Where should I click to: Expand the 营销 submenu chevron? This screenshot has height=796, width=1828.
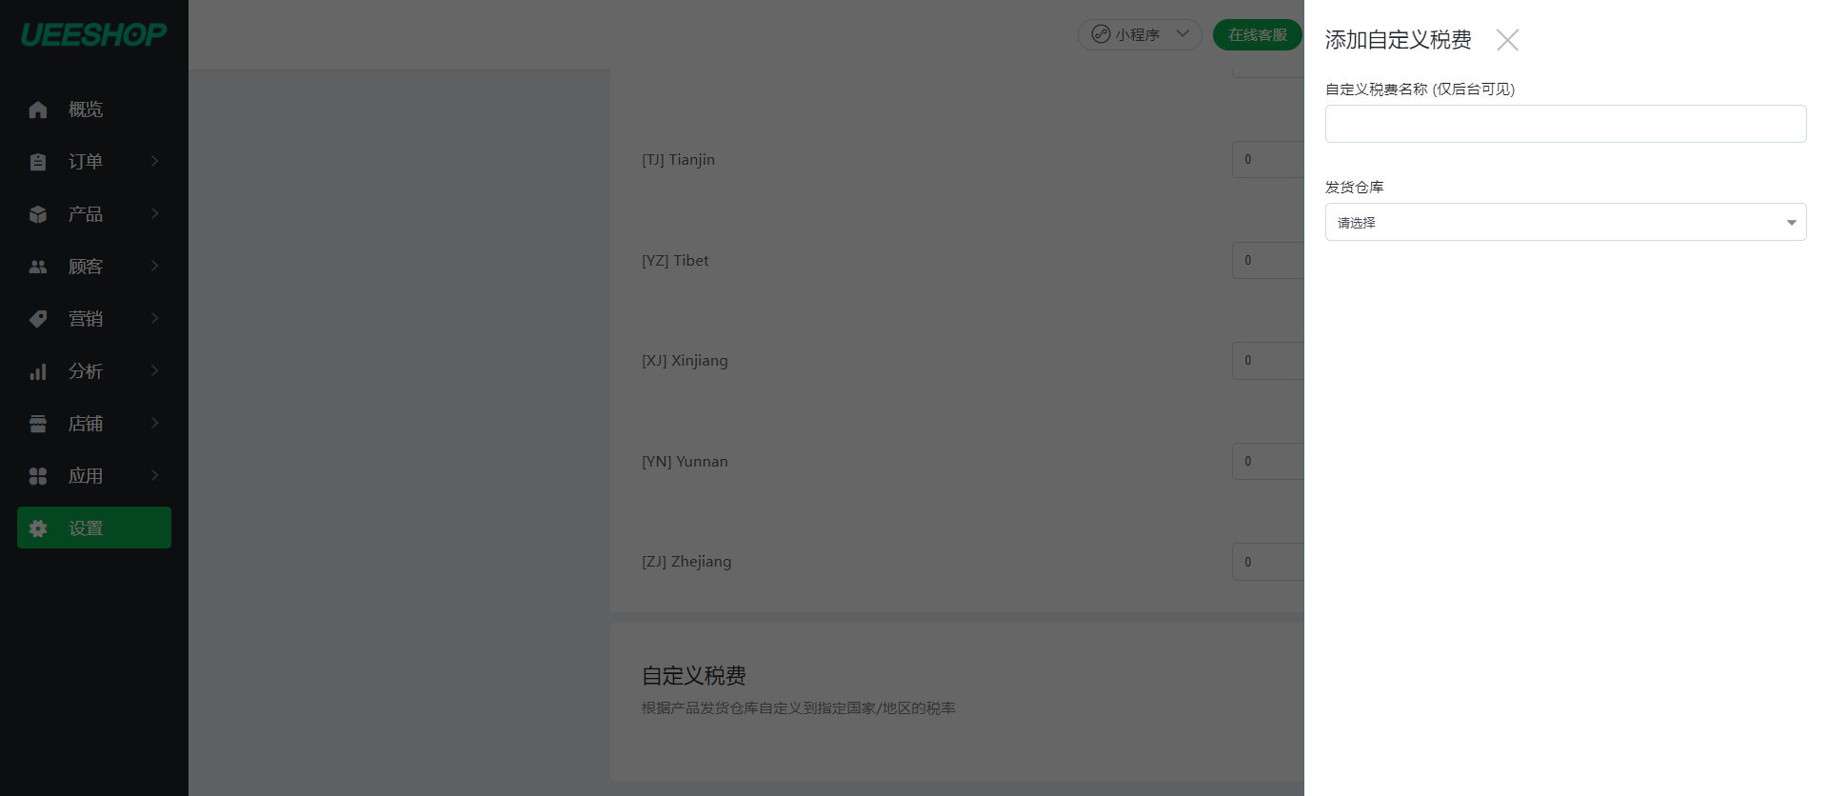(x=154, y=318)
